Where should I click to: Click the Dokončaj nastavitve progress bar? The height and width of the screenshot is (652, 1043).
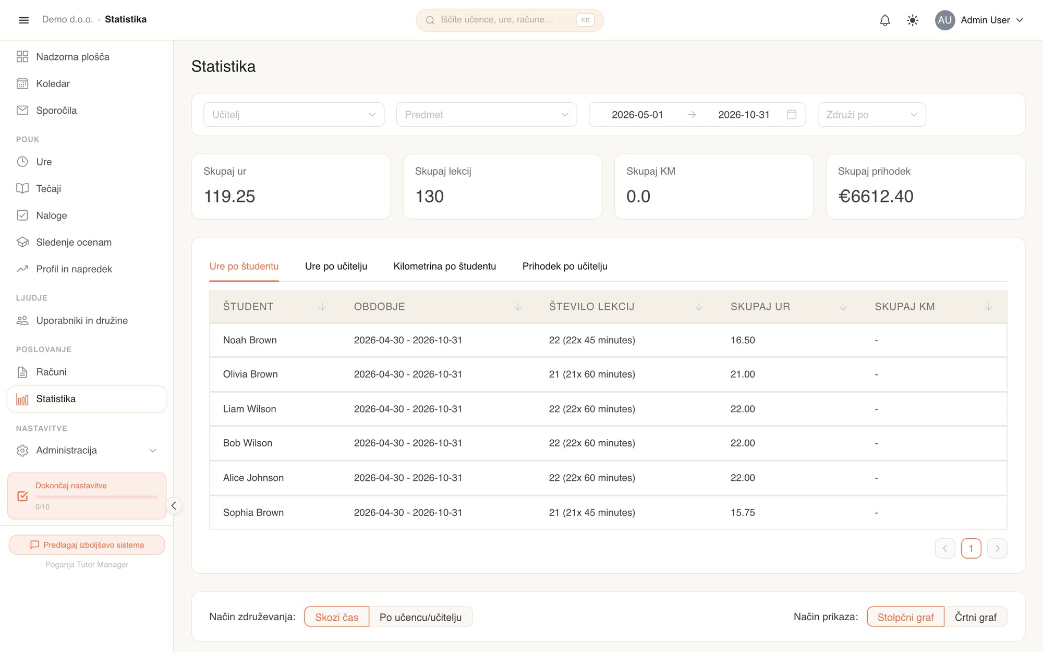click(96, 497)
